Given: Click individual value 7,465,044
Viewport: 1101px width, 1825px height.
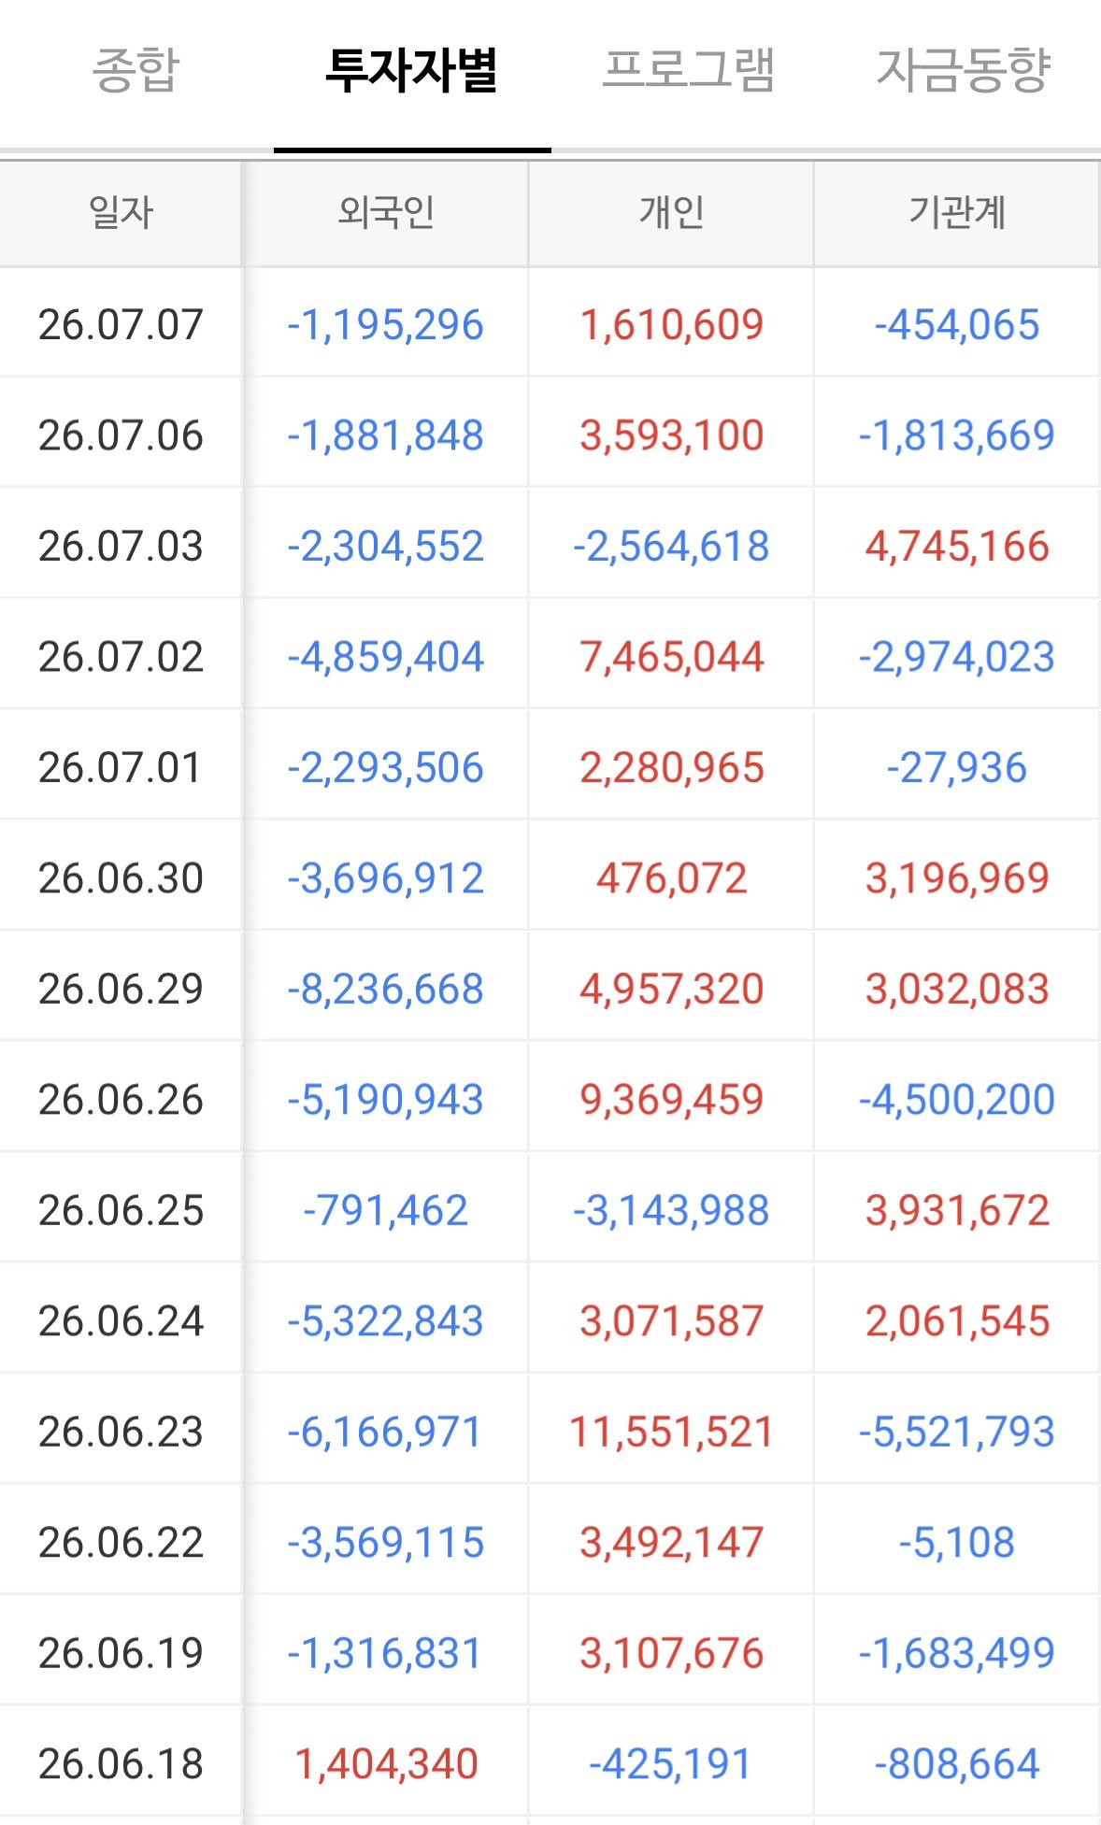Looking at the screenshot, I should click(x=671, y=657).
